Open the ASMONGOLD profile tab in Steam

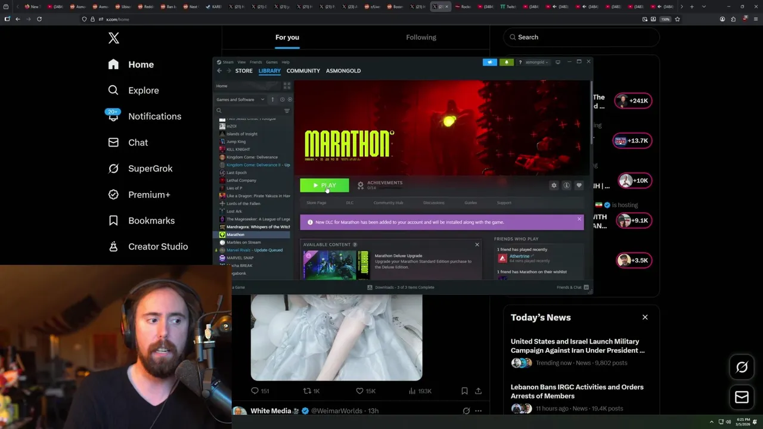[343, 71]
